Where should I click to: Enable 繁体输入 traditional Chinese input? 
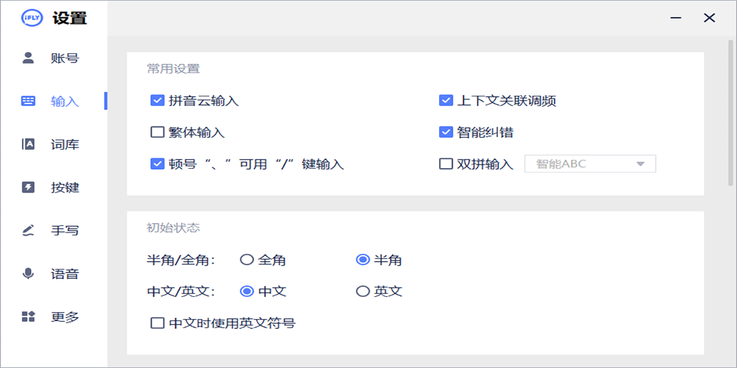pos(157,132)
